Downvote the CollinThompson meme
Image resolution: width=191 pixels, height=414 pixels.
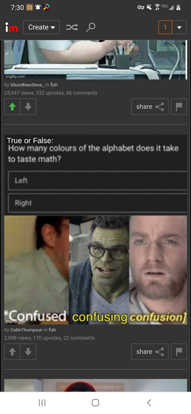(28, 352)
